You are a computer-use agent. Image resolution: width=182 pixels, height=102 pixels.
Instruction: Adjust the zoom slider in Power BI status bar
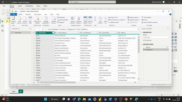click(162, 95)
